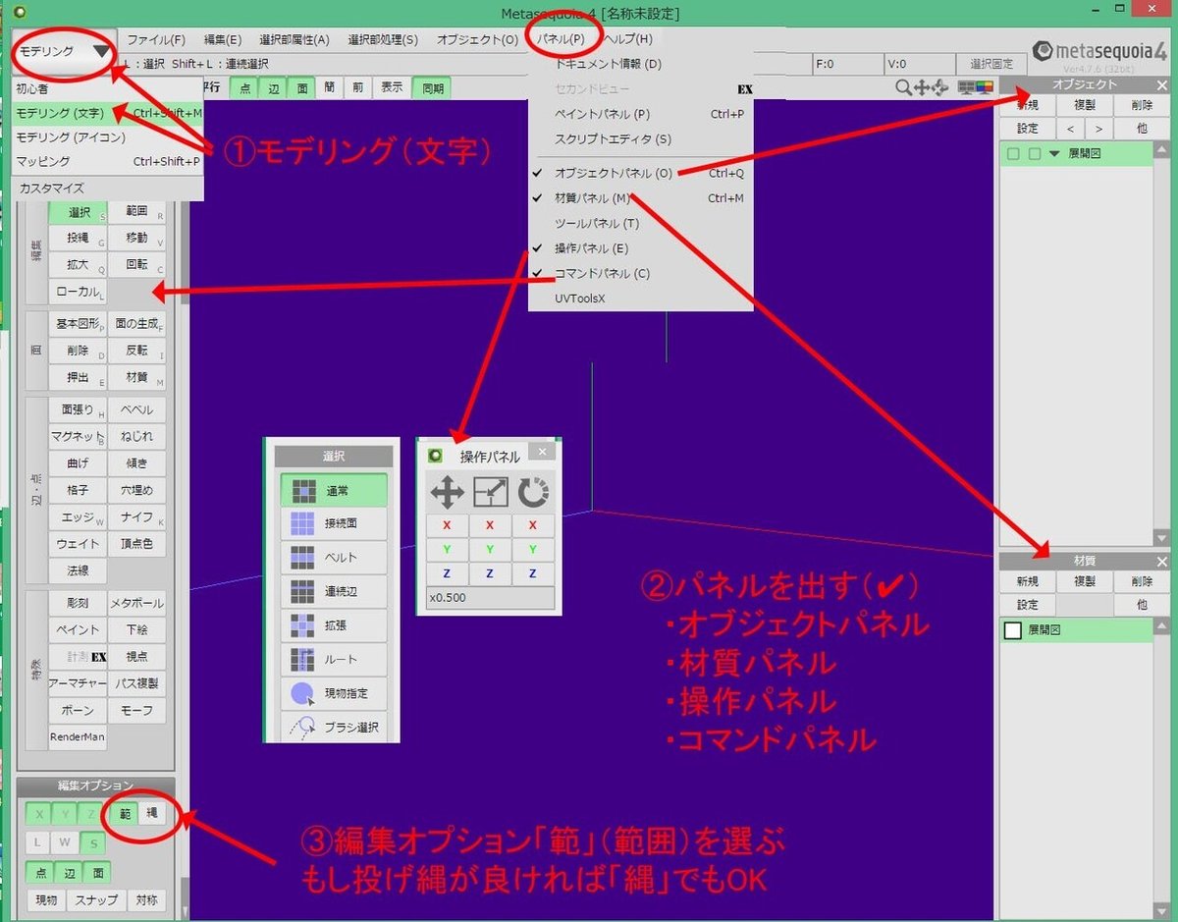
Task: Select モデリング (アイコン) in the mode list
Action: [108, 137]
